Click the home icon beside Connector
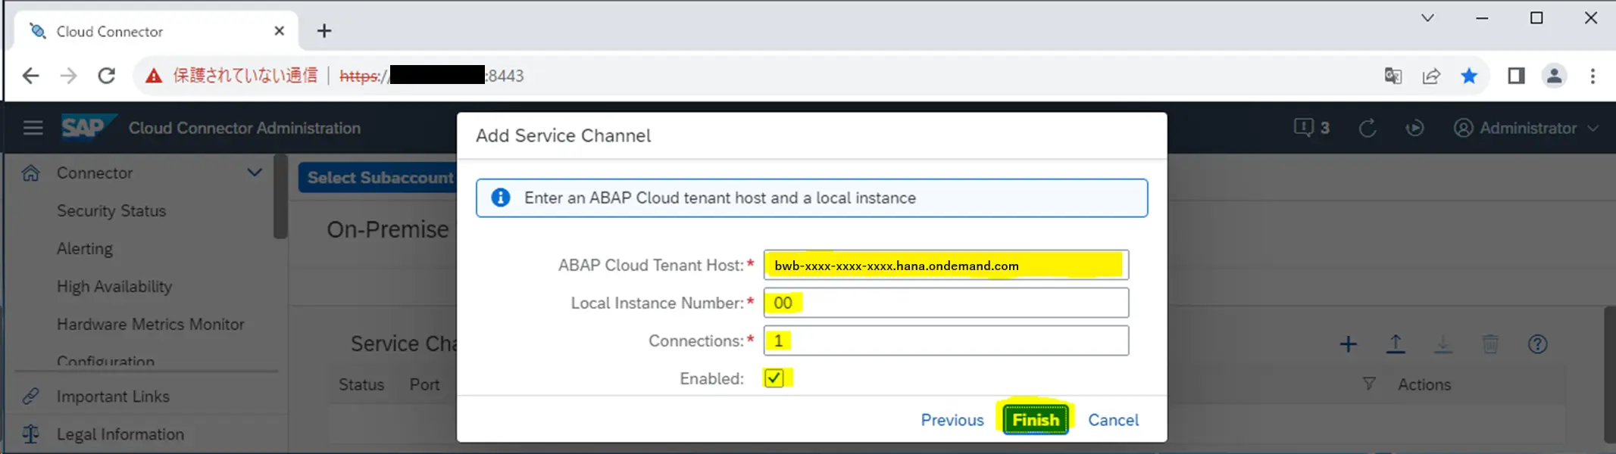This screenshot has height=454, width=1616. 30,173
